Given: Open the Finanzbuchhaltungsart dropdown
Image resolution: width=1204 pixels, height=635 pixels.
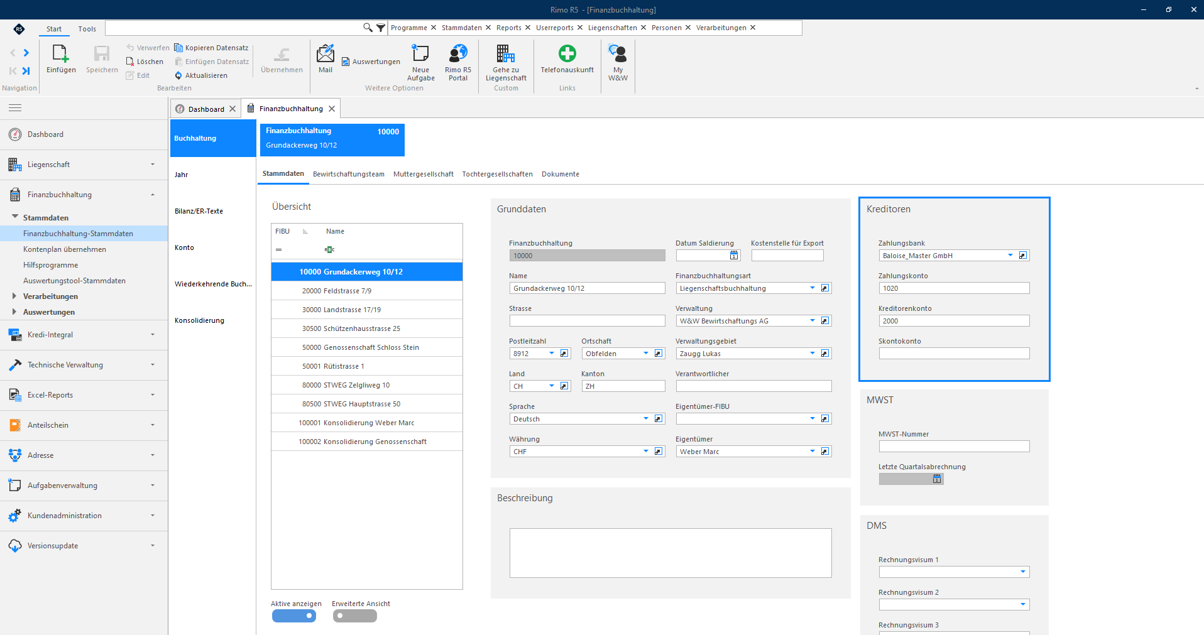Looking at the screenshot, I should click(x=813, y=288).
